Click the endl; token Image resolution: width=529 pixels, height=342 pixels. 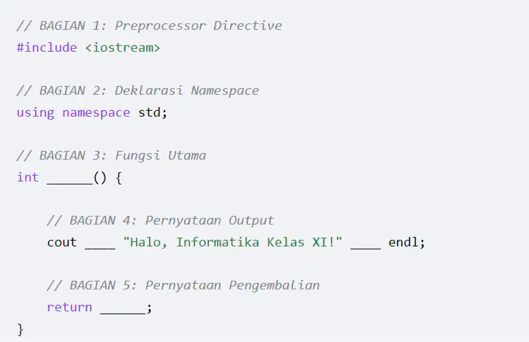tap(407, 242)
